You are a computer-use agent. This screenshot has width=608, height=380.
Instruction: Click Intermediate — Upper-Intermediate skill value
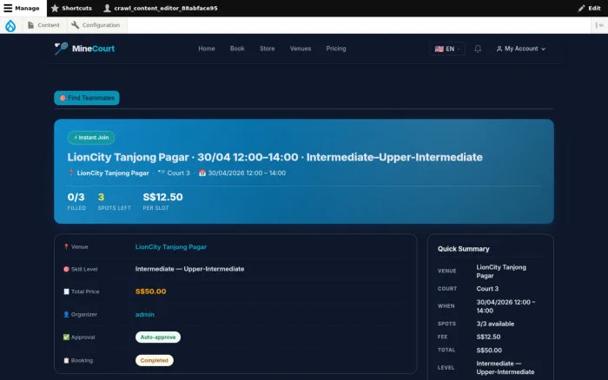(x=189, y=269)
